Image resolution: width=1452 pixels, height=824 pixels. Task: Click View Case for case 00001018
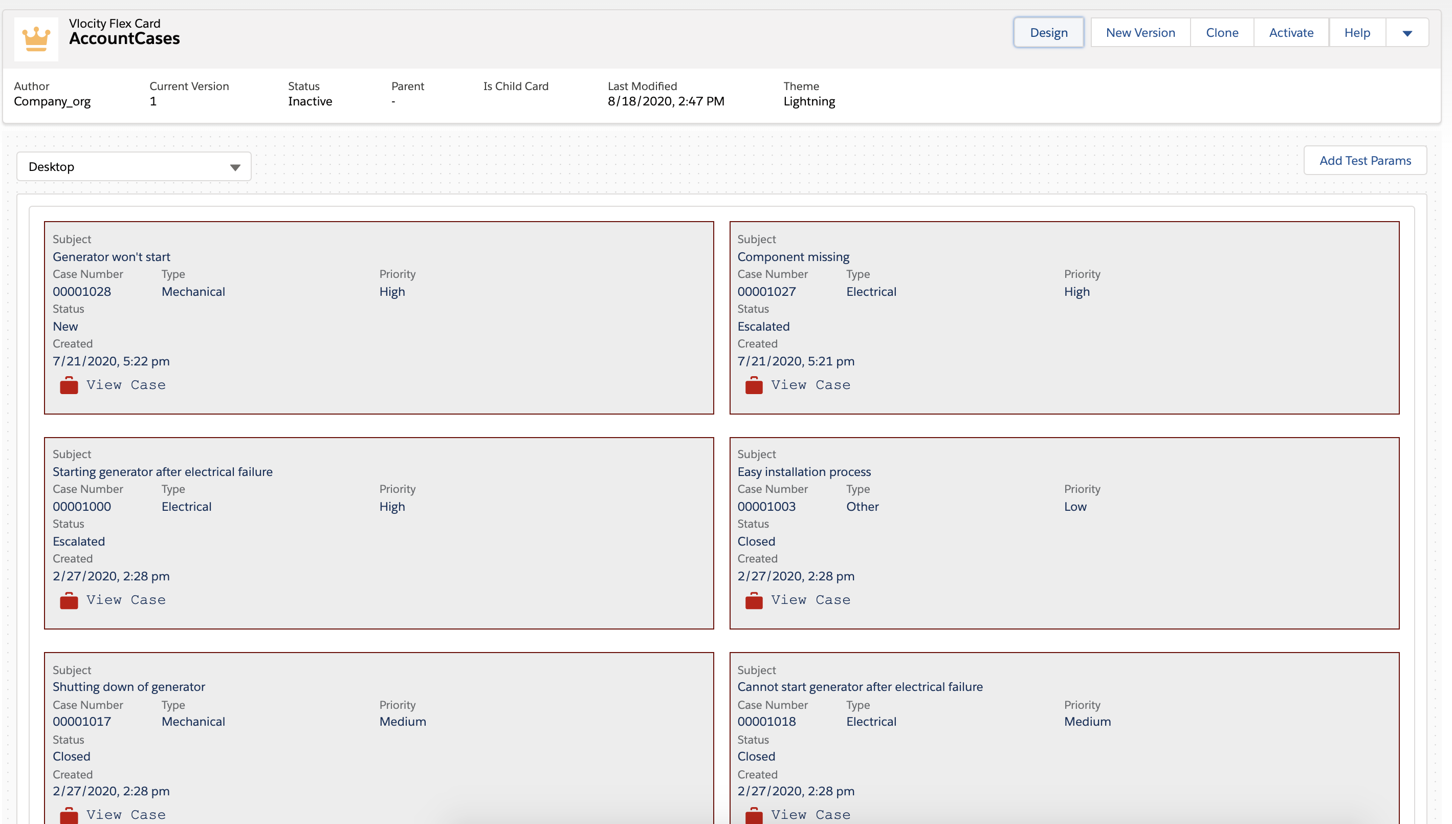(810, 815)
